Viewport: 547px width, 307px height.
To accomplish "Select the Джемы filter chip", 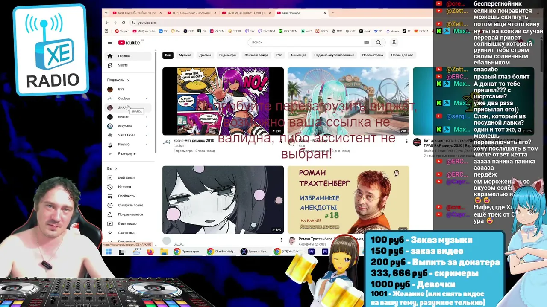I will (x=205, y=55).
